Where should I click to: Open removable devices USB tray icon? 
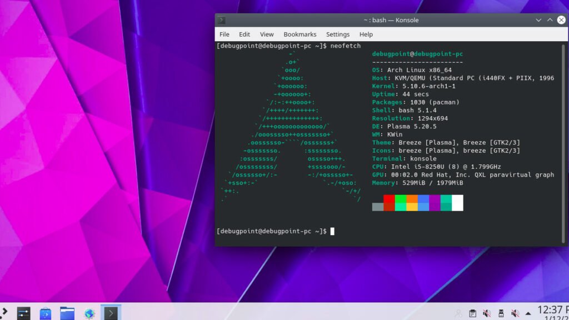[x=501, y=313]
